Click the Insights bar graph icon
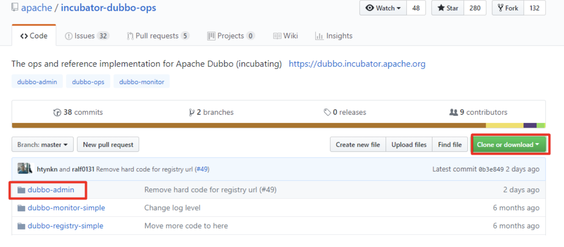This screenshot has width=564, height=247. (319, 36)
